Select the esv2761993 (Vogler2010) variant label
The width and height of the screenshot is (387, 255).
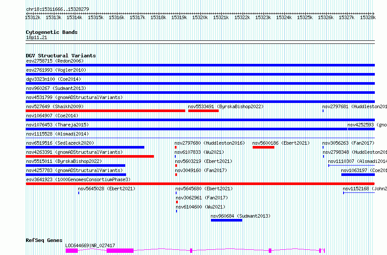[56, 70]
